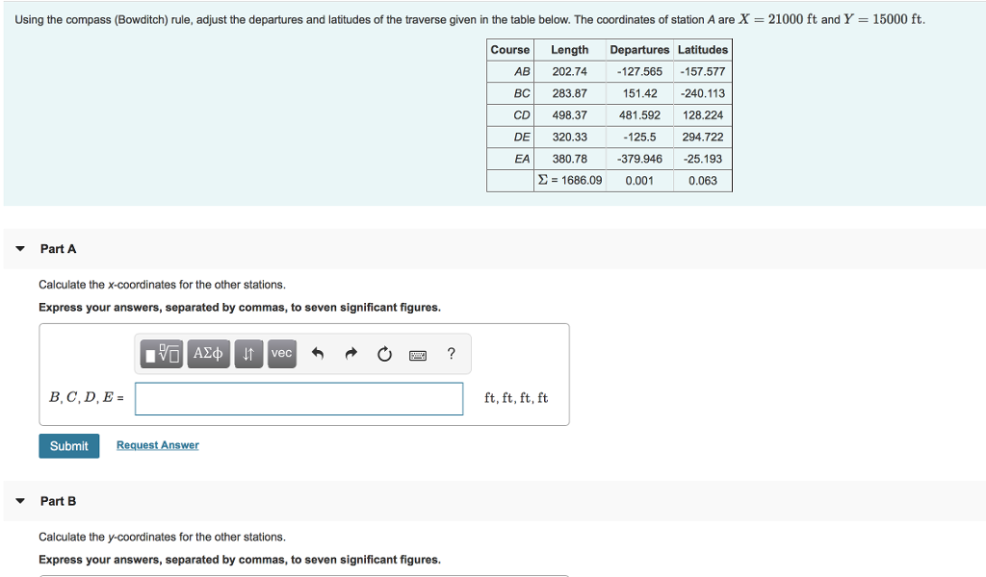The width and height of the screenshot is (986, 577).
Task: Click the Part A header to collapse it
Action: pyautogui.click(x=57, y=248)
